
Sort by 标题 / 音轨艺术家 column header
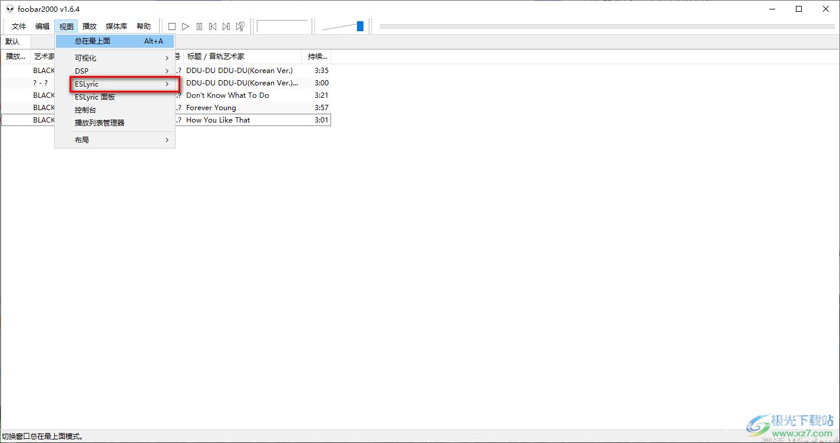coord(243,57)
